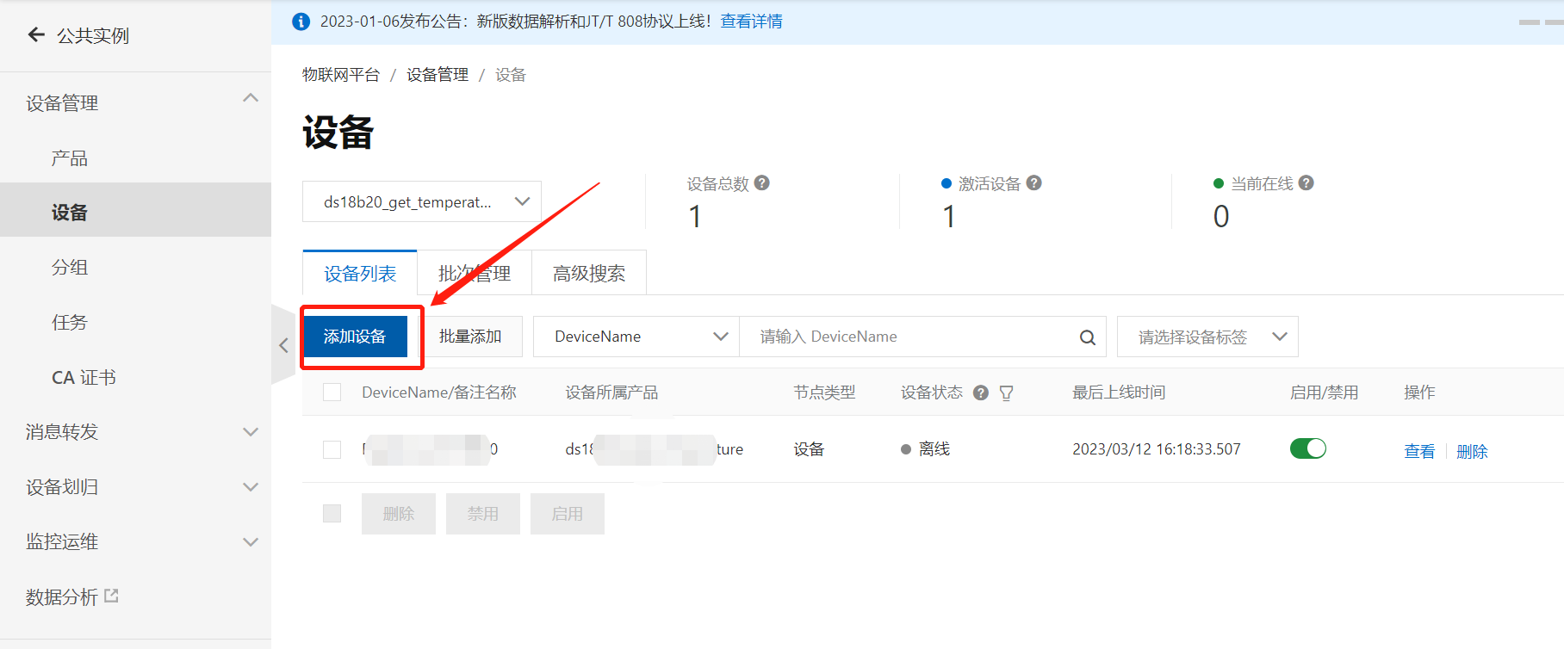This screenshot has height=649, width=1564.
Task: Go back using the arrow next to 公共实例
Action: pos(36,34)
